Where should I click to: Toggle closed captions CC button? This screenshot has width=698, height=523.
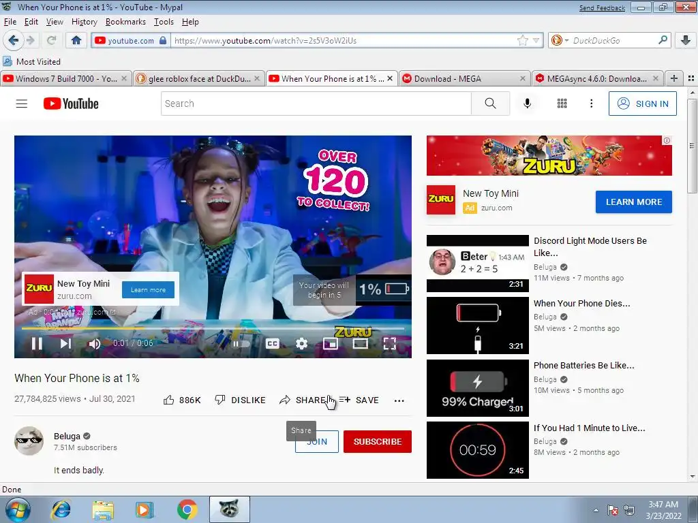273,343
